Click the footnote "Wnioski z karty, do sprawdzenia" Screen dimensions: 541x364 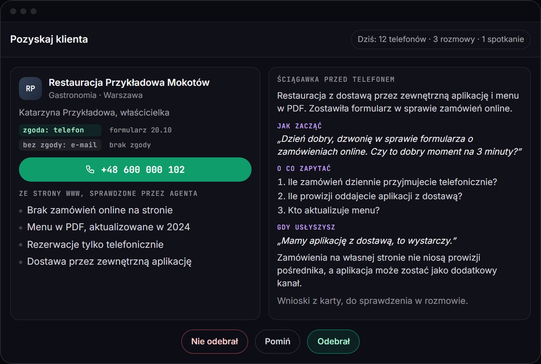point(372,301)
